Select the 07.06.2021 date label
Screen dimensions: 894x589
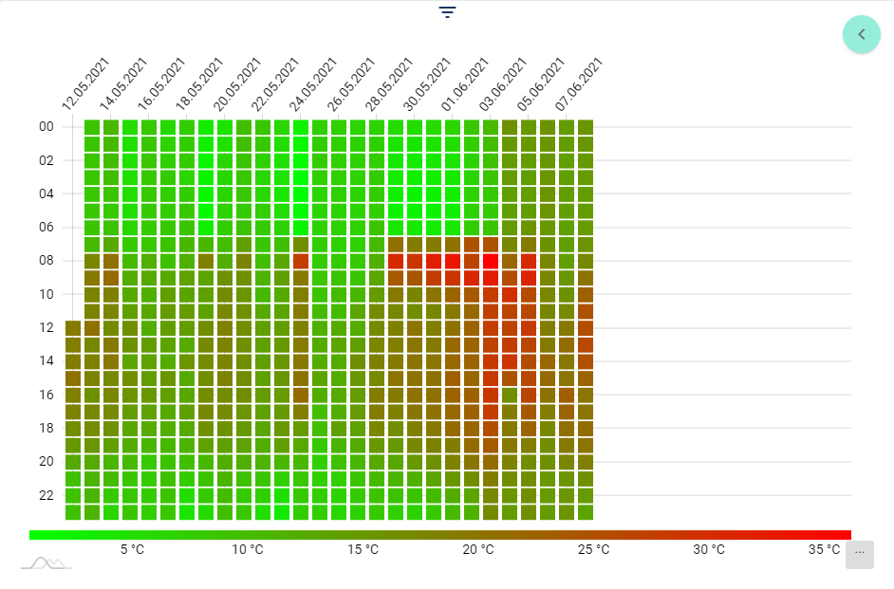[x=579, y=85]
